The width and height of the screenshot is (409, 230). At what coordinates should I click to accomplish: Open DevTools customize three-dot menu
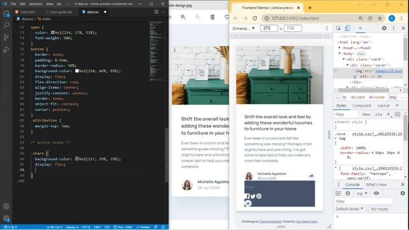(394, 28)
